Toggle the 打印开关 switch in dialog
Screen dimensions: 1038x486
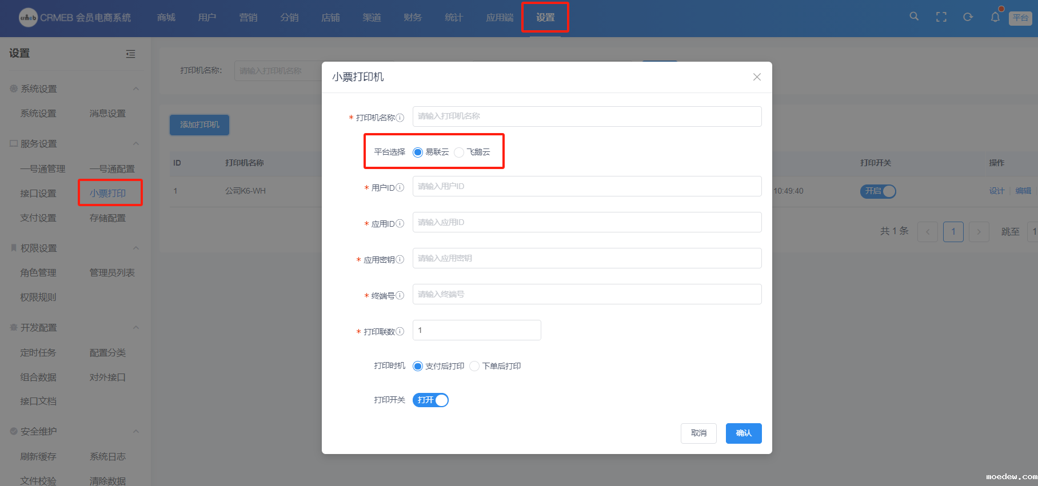pos(430,400)
